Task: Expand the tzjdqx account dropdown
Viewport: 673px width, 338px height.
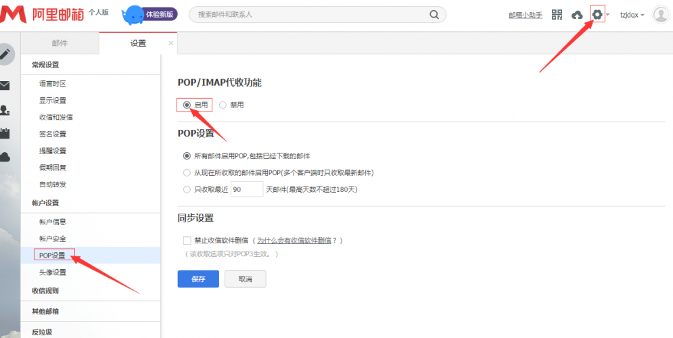Action: pyautogui.click(x=632, y=15)
